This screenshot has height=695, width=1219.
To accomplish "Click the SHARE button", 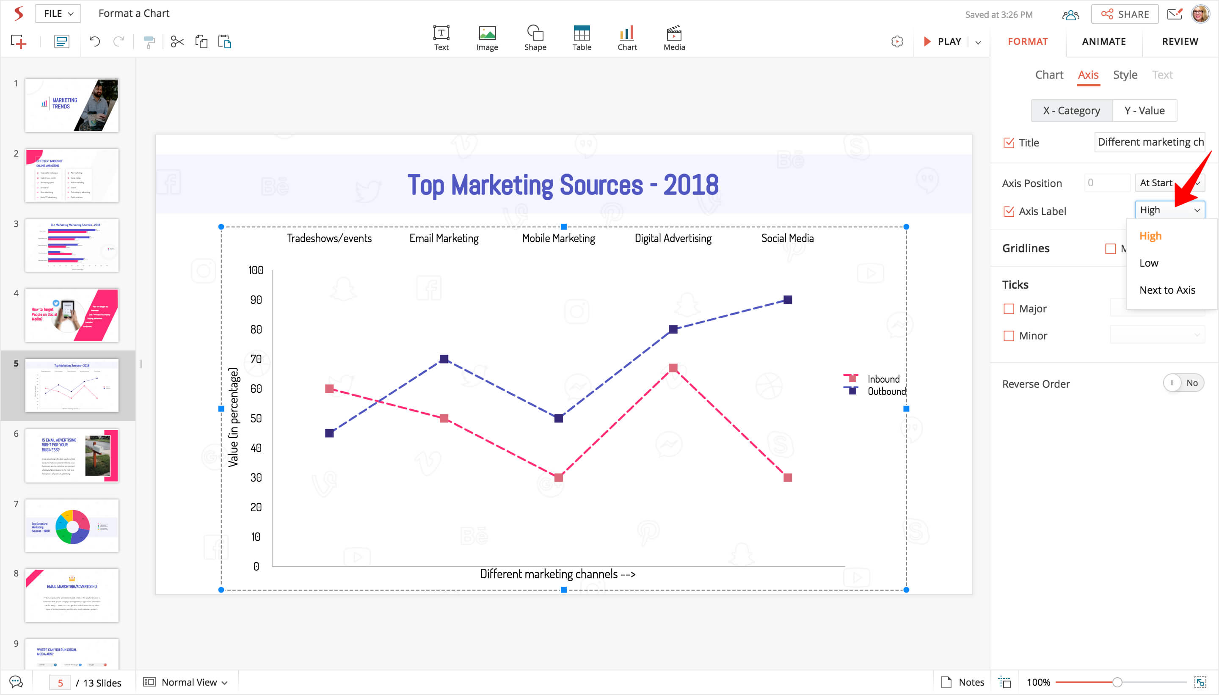I will pyautogui.click(x=1124, y=14).
